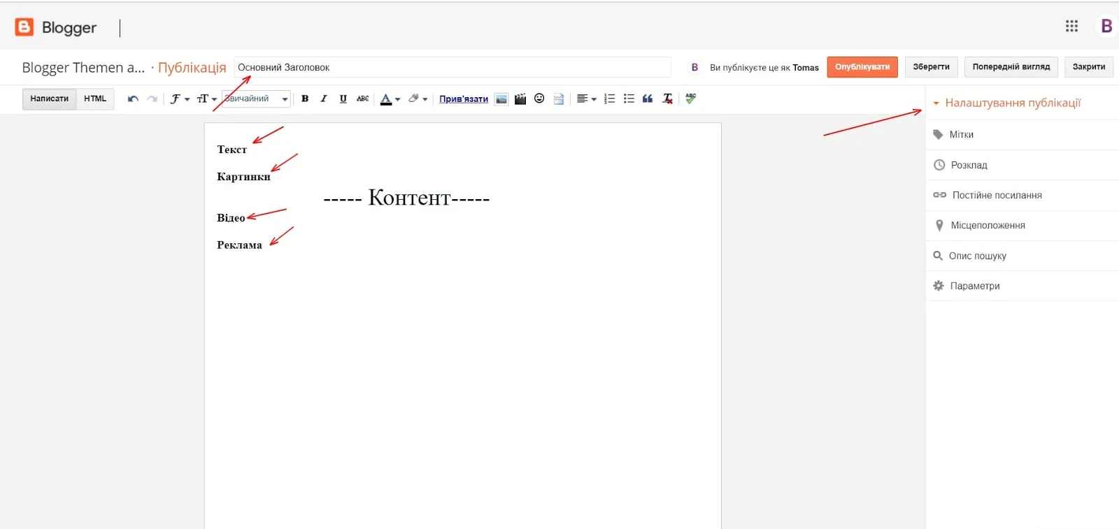The width and height of the screenshot is (1119, 529).
Task: Open the Постійне посилання permalink section
Action: click(1022, 195)
